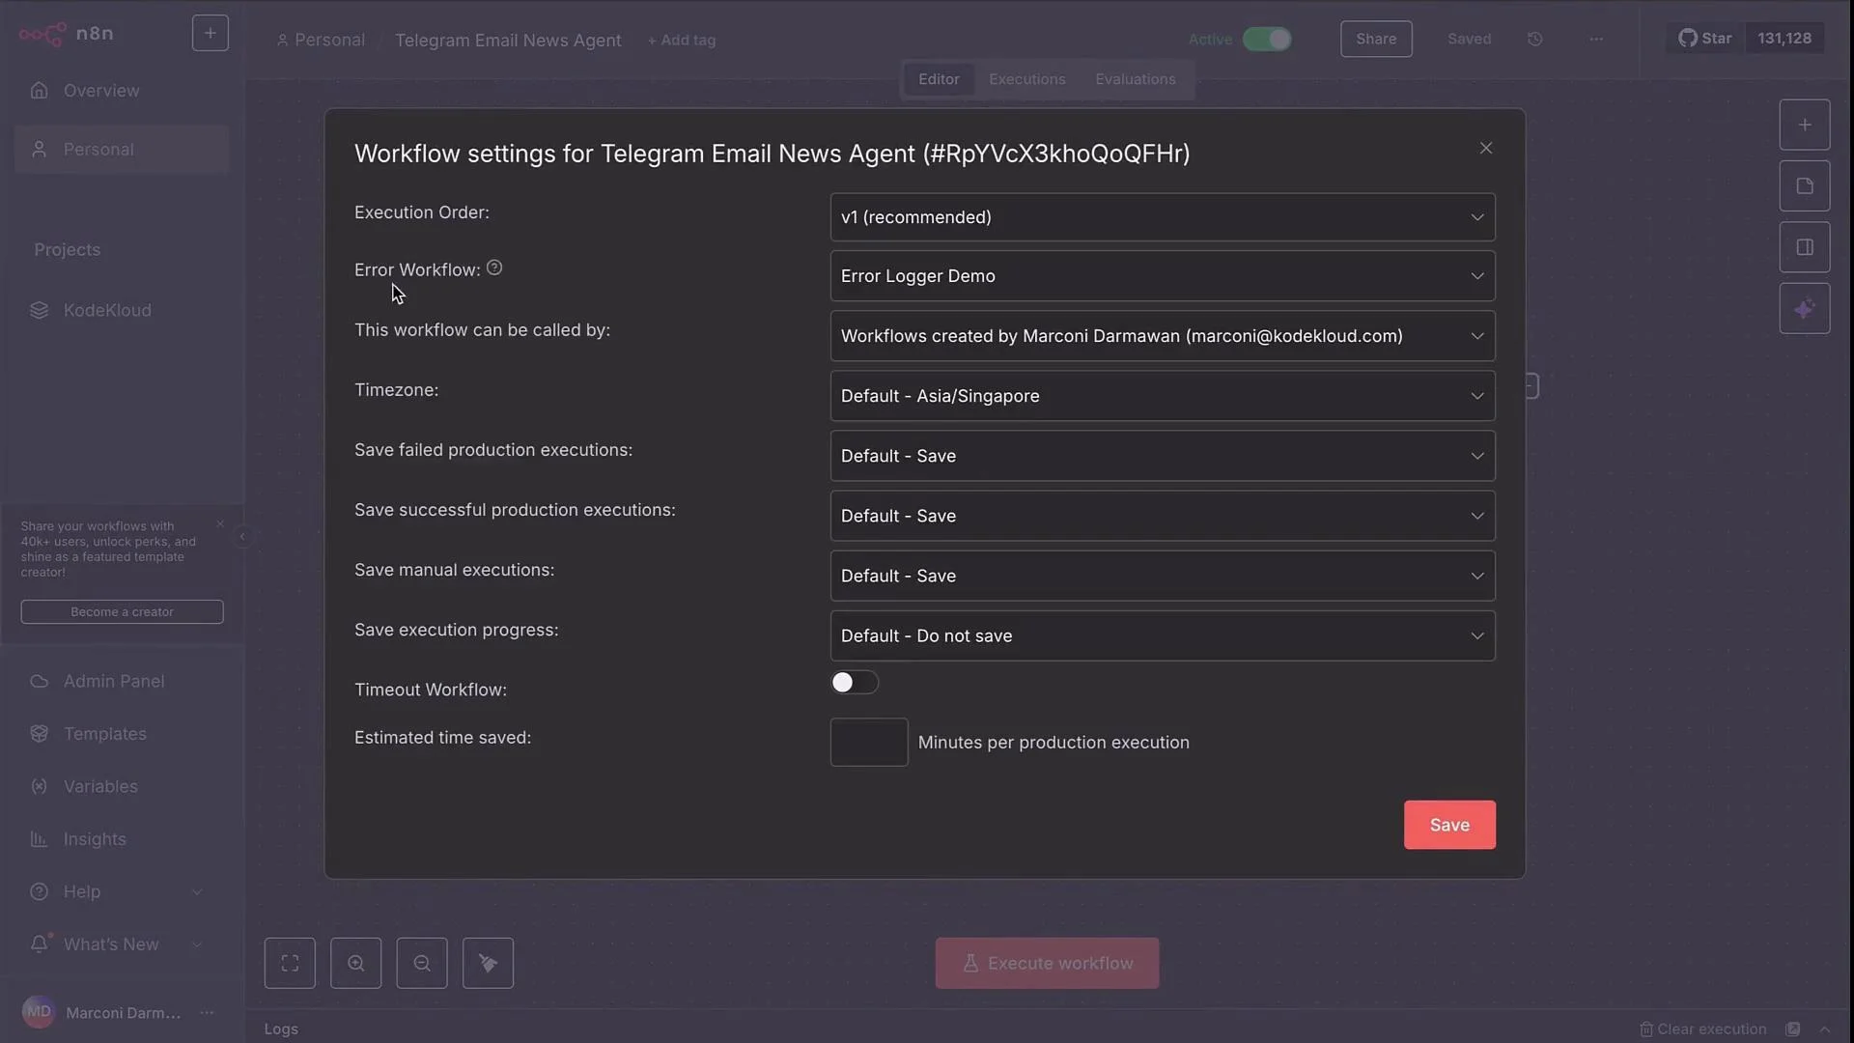Click the n8n logo icon
Image resolution: width=1854 pixels, height=1043 pixels.
pos(42,34)
